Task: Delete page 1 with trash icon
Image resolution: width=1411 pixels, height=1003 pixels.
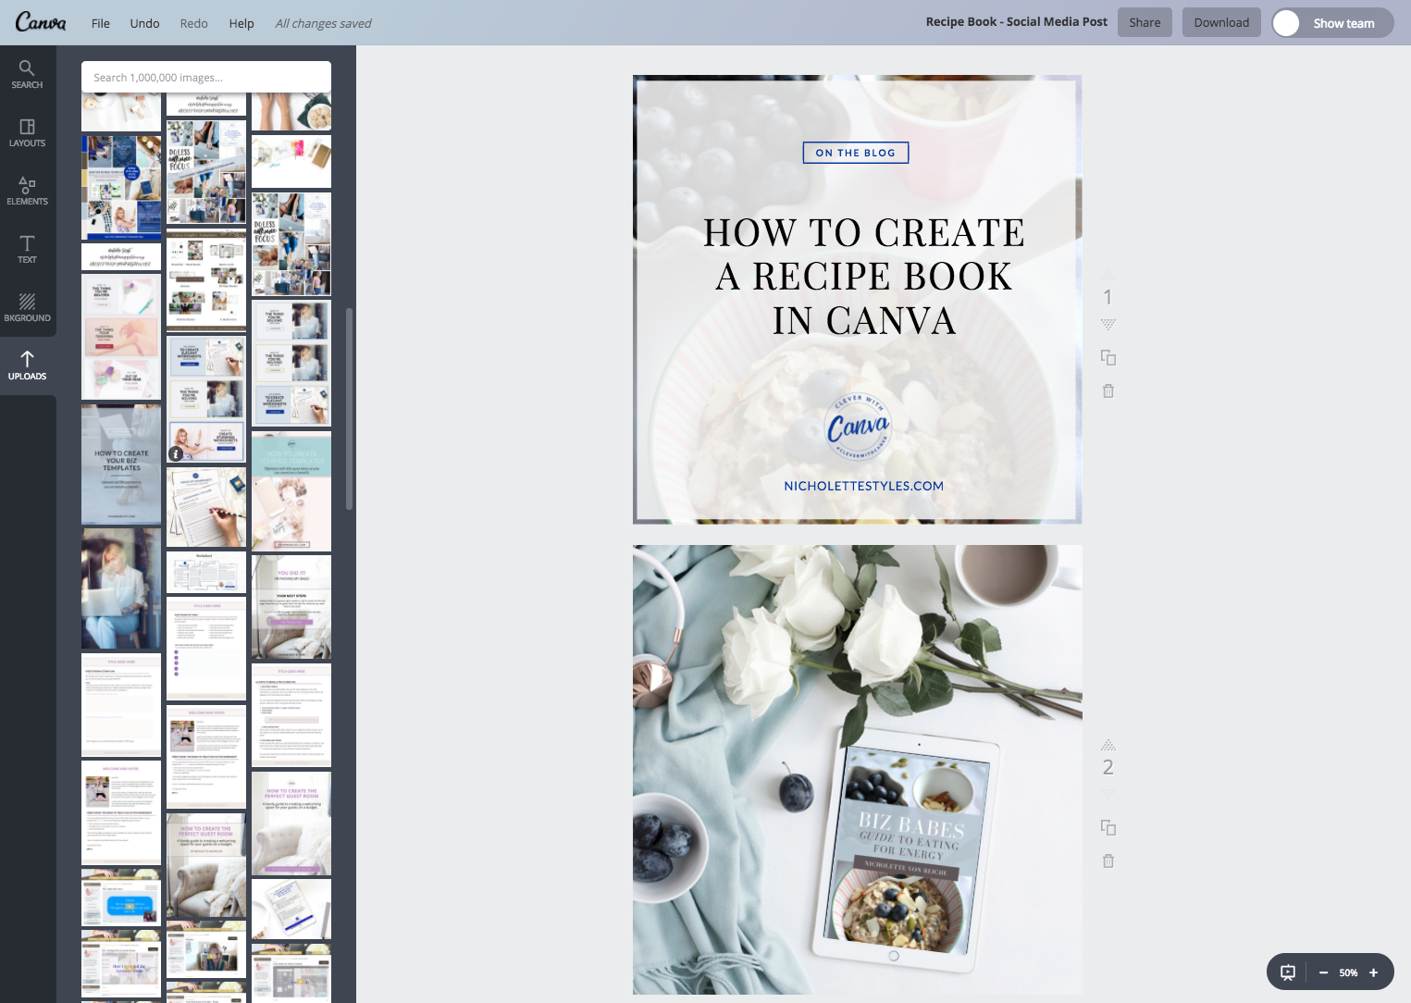Action: (1108, 391)
